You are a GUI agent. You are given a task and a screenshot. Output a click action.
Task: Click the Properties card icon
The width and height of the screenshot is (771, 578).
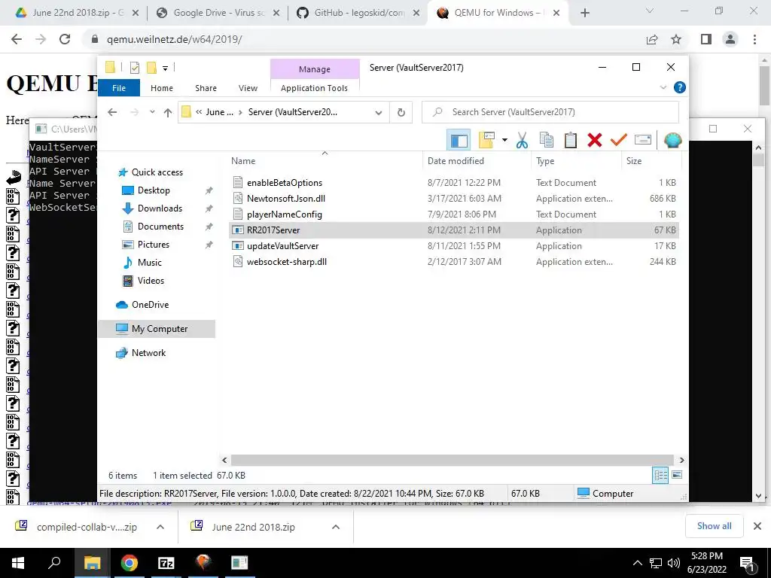(643, 141)
